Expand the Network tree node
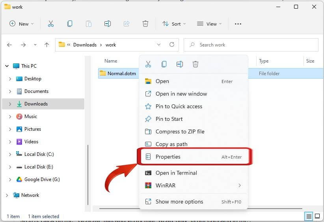The width and height of the screenshot is (324, 222). click(x=7, y=195)
